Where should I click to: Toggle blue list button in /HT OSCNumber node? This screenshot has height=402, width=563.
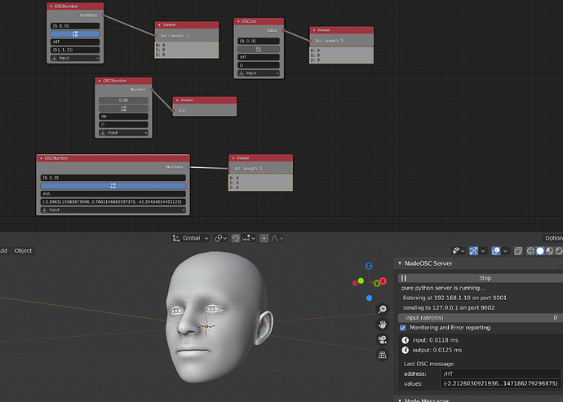[75, 33]
